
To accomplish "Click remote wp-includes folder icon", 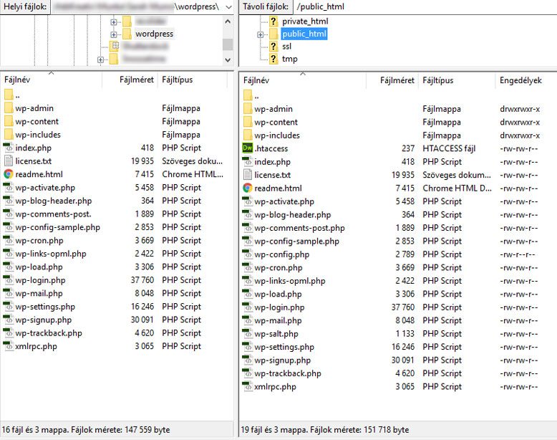I will click(248, 135).
